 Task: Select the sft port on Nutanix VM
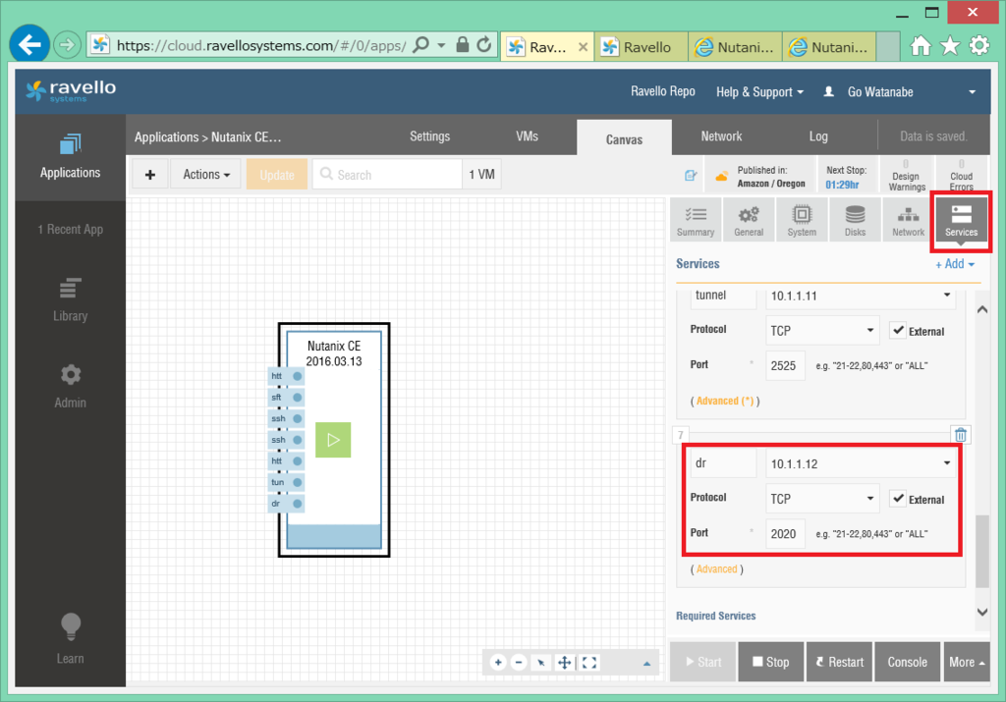pos(286,398)
